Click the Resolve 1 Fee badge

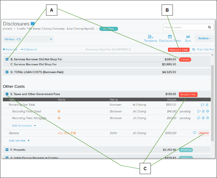click(188, 95)
